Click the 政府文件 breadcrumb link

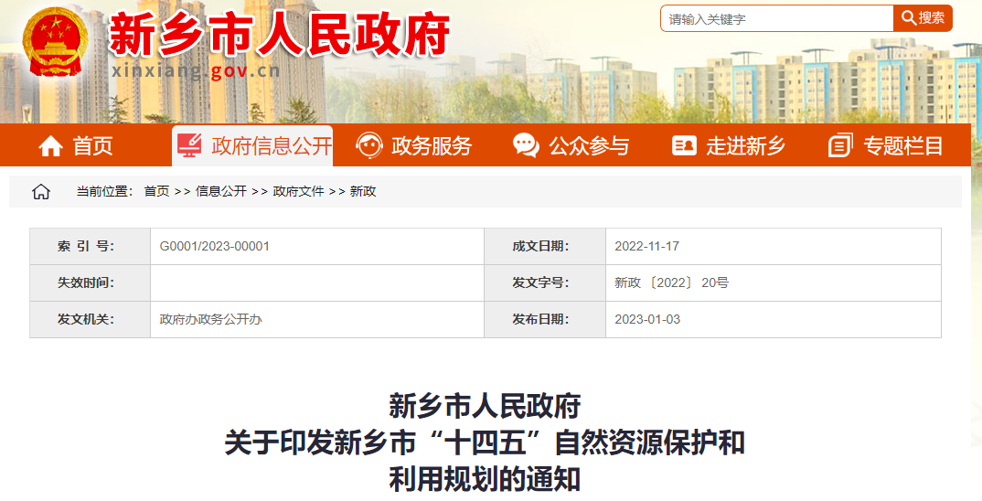coord(298,191)
